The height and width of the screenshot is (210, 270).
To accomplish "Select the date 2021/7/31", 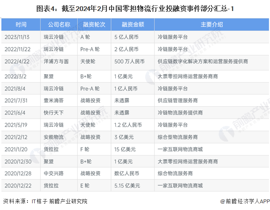I will (x=16, y=100).
